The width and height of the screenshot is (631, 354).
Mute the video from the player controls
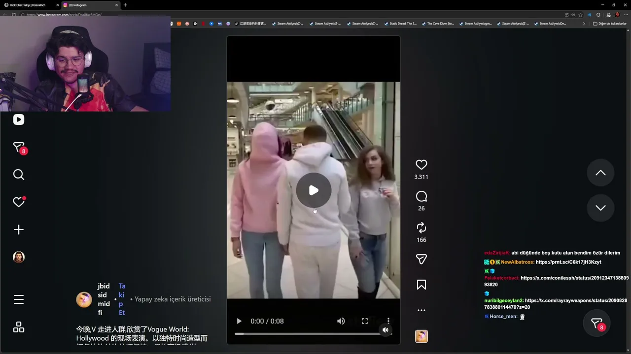341,321
